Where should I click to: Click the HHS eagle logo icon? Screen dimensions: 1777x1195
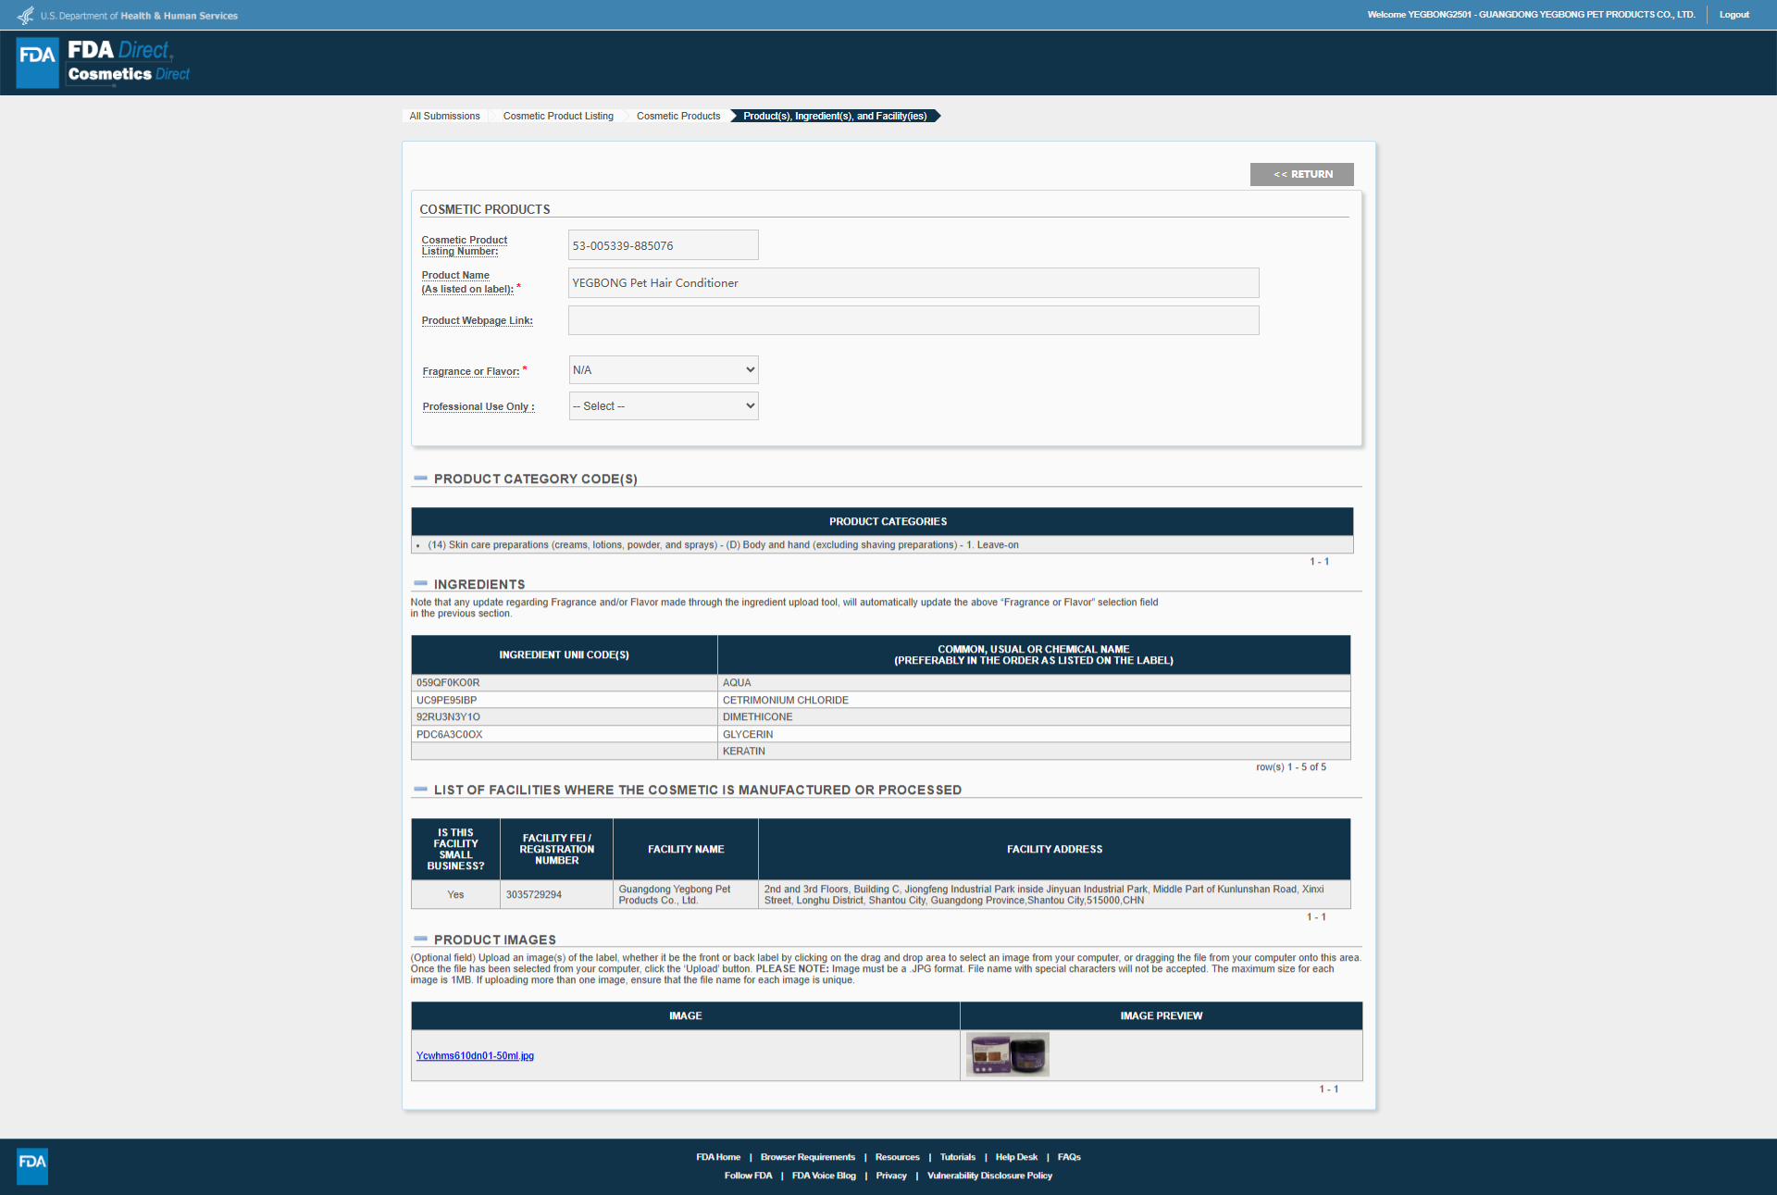tap(26, 16)
